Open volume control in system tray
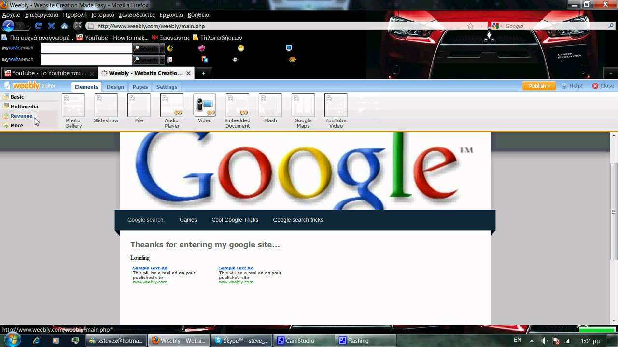The width and height of the screenshot is (618, 347). [543, 341]
